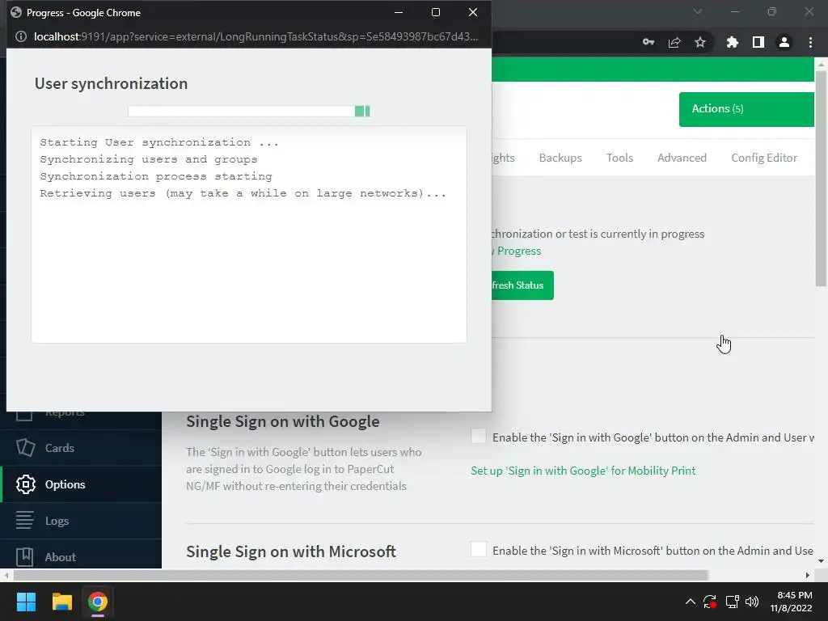View site information icon in Progress window

click(20, 36)
